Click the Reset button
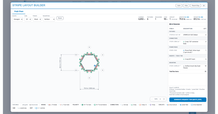This screenshot has width=218, height=114. 60,18
